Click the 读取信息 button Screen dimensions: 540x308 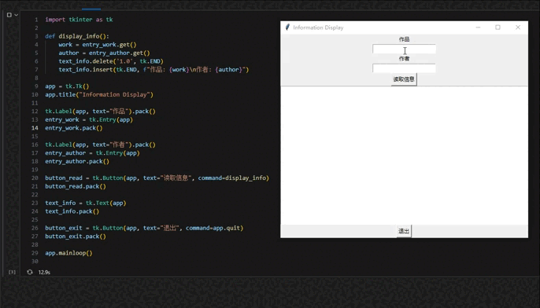[x=404, y=79]
